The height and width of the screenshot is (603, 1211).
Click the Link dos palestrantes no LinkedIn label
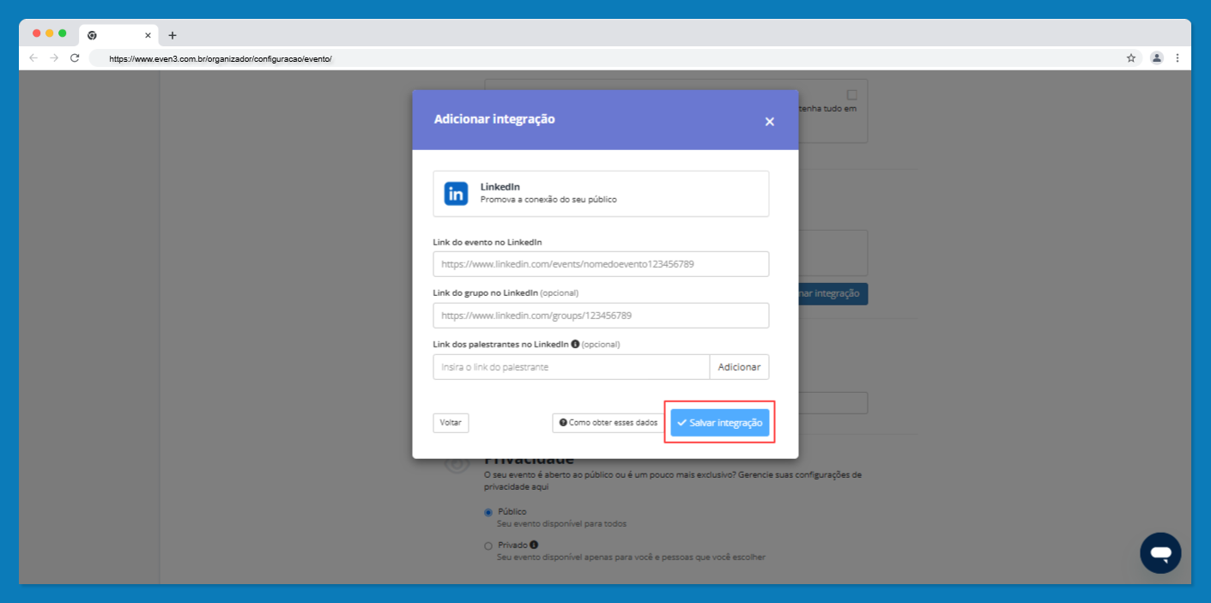click(501, 344)
